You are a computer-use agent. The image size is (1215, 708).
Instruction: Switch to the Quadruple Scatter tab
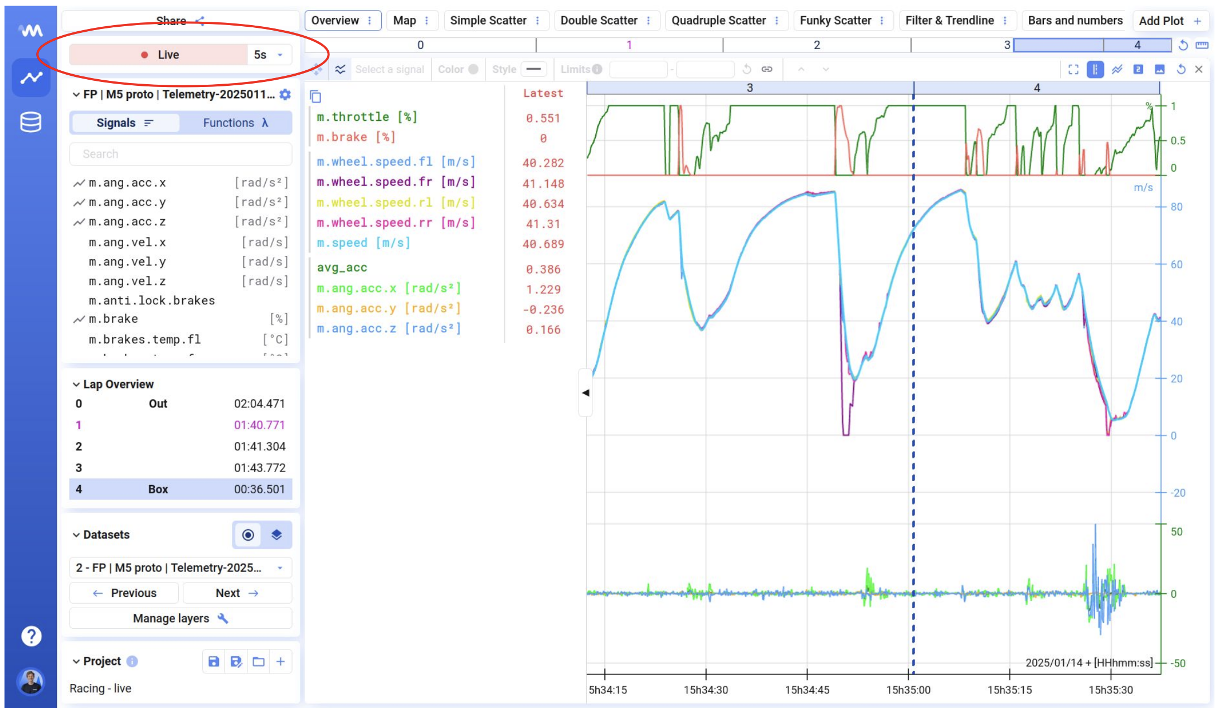click(x=718, y=21)
